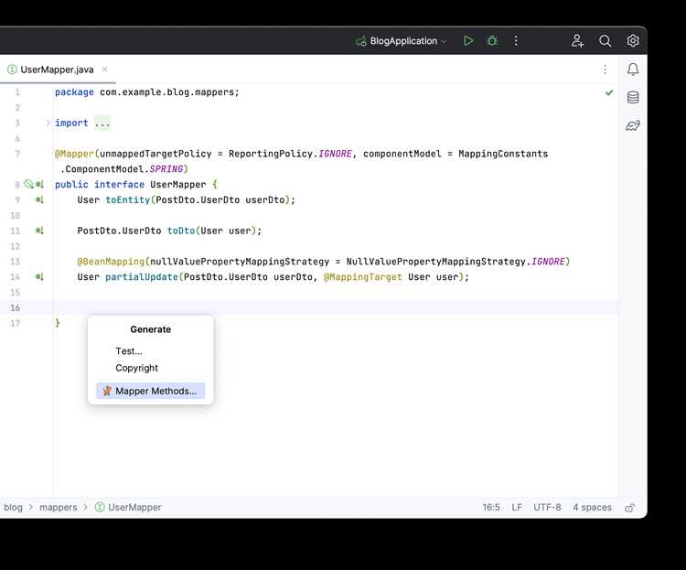Click the package keyword on line 1

[x=74, y=91]
